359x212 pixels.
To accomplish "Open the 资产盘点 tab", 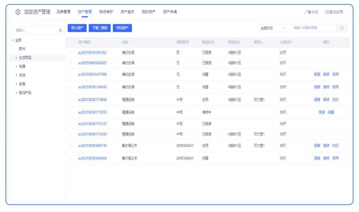I will point(127,12).
